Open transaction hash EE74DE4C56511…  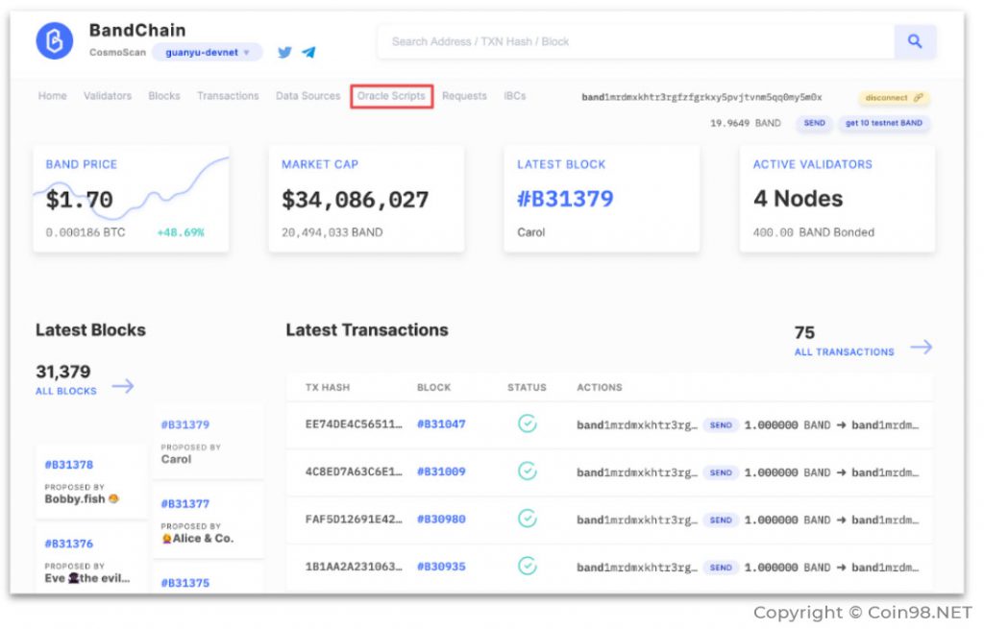[x=354, y=423]
